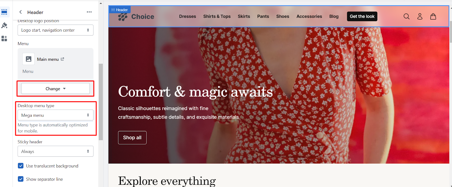This screenshot has height=187, width=452.
Task: Open Desktop logo position dropdown
Action: click(x=55, y=30)
